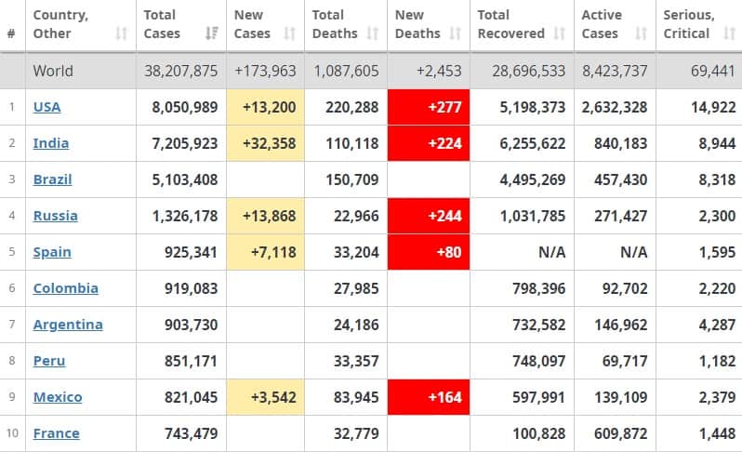This screenshot has width=742, height=452.
Task: Select Russia new cases +13,868 cell
Action: pos(266,216)
